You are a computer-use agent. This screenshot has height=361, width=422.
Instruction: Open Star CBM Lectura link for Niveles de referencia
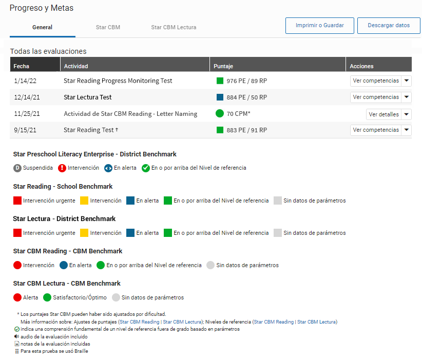[x=316, y=322]
